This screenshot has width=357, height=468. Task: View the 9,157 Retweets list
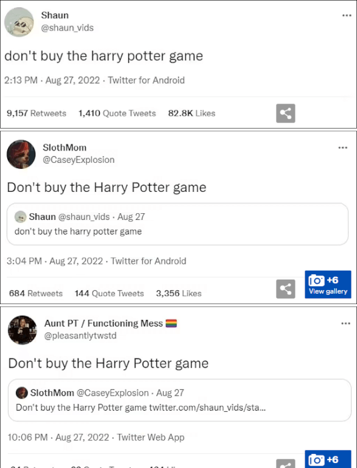click(x=37, y=113)
